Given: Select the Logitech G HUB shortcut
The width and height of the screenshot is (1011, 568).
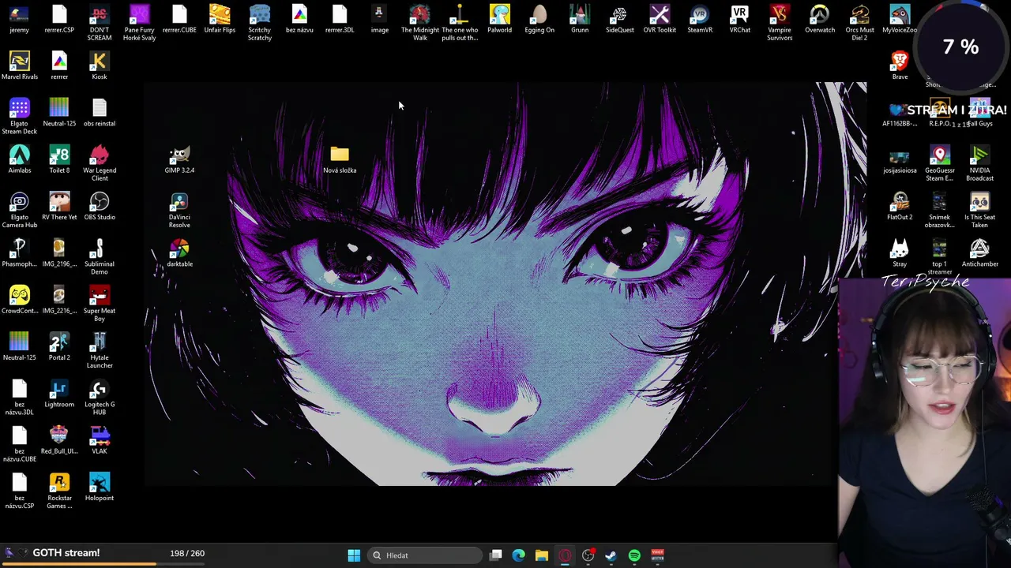Looking at the screenshot, I should pyautogui.click(x=100, y=398).
